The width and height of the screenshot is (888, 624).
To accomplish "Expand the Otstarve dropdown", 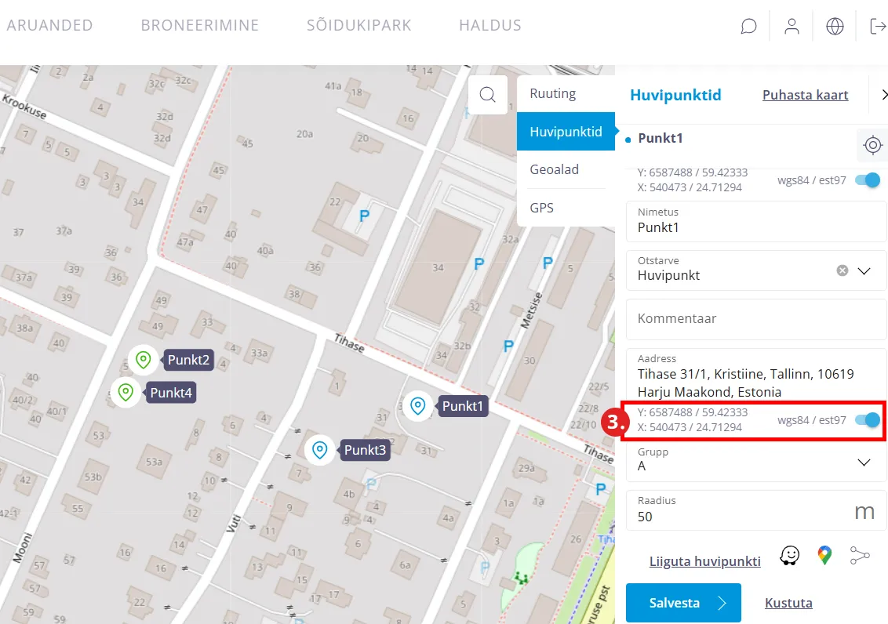I will coord(864,270).
